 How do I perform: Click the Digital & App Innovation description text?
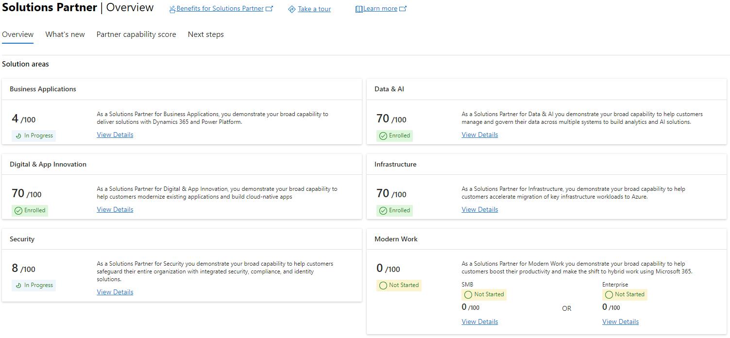217,193
